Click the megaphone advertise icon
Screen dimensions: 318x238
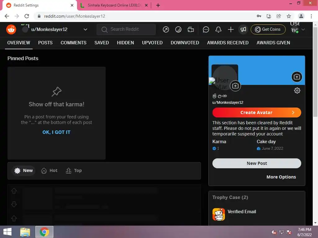coord(243,29)
